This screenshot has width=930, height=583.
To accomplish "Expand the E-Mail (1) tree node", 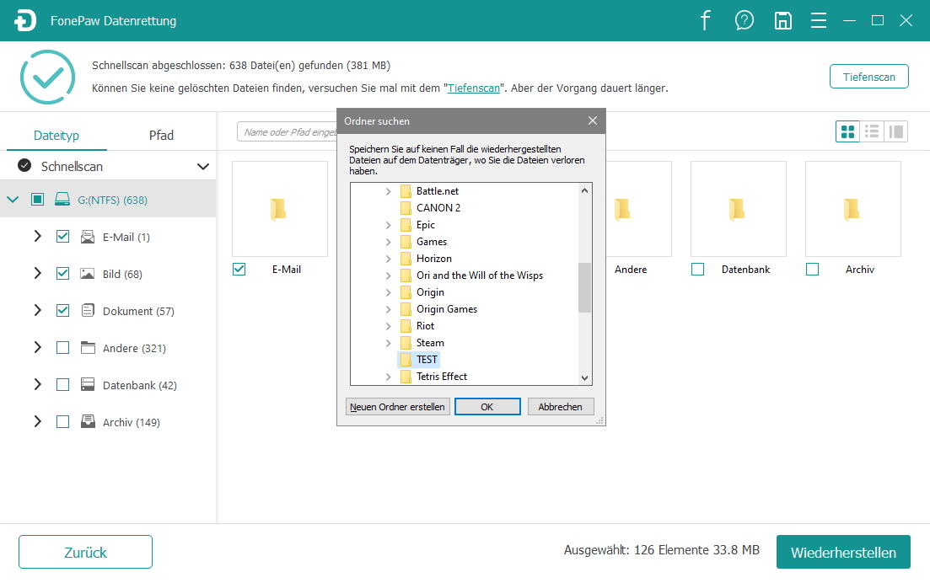I will [x=37, y=237].
